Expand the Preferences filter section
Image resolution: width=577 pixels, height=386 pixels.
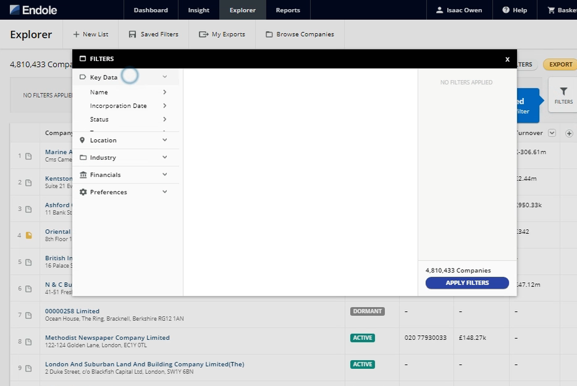point(126,192)
